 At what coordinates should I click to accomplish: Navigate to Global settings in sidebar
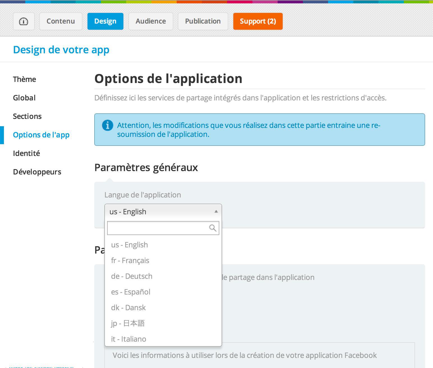pyautogui.click(x=24, y=98)
